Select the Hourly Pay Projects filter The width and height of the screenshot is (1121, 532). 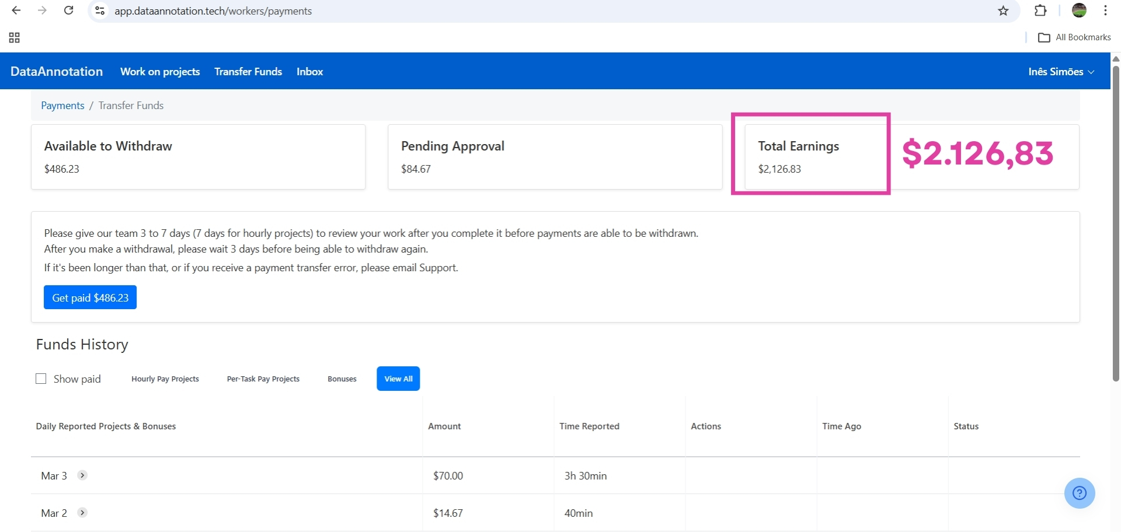click(165, 378)
